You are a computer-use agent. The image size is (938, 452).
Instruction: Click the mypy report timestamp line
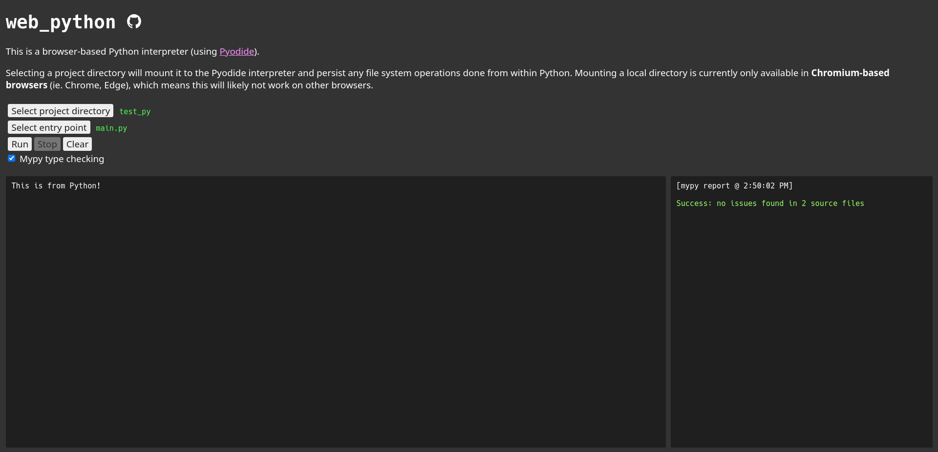click(x=734, y=185)
